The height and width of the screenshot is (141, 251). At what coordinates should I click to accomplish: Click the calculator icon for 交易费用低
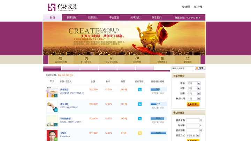click(x=162, y=59)
